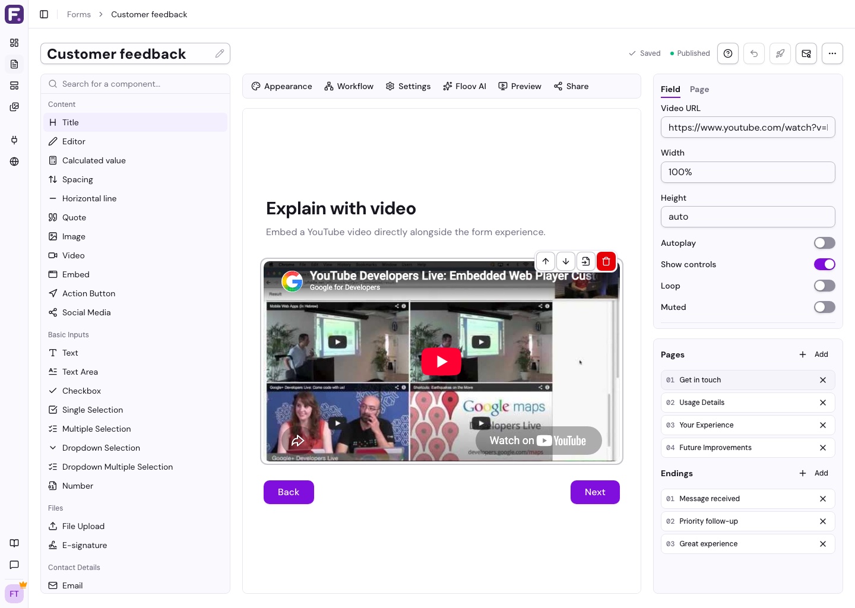The width and height of the screenshot is (855, 608).
Task: Click the Back button
Action: pyautogui.click(x=289, y=492)
